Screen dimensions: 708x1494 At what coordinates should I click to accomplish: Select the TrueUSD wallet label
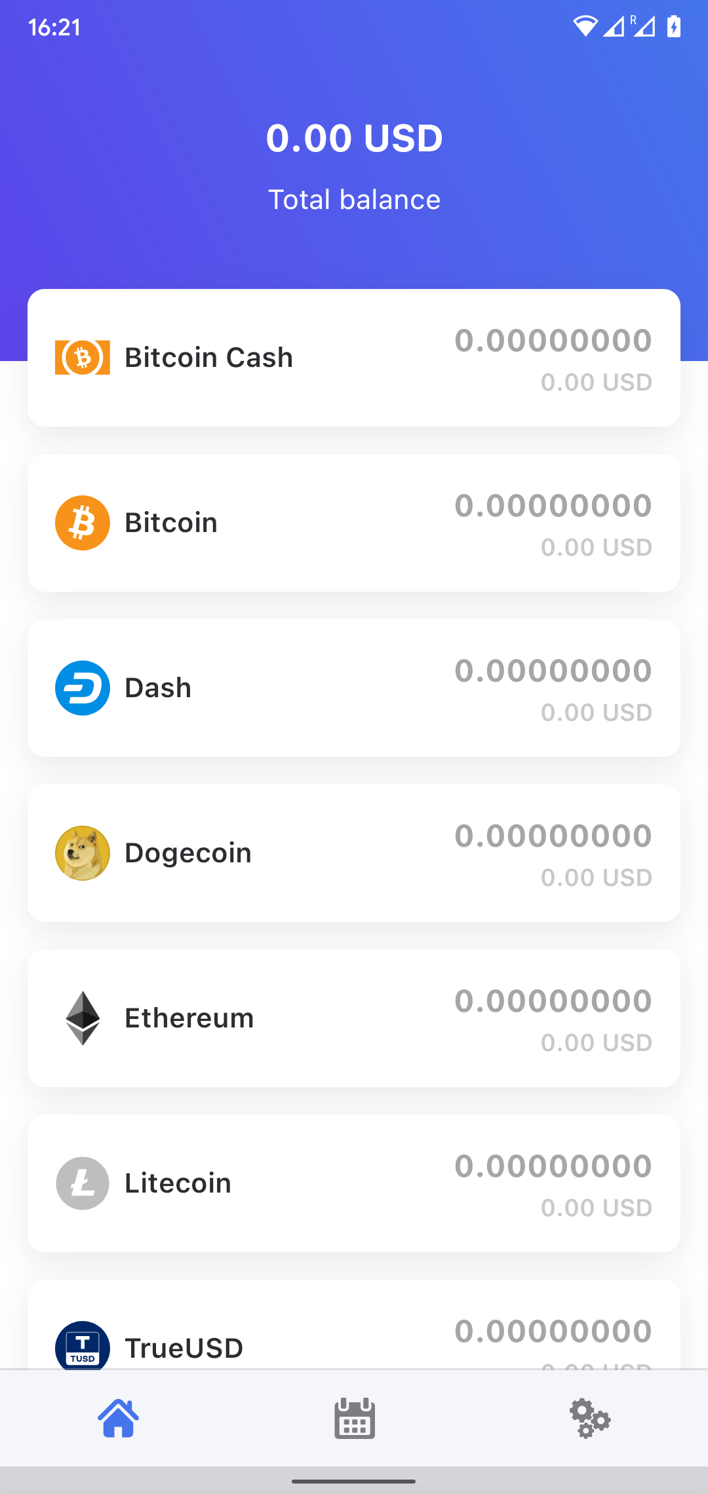click(x=184, y=1349)
